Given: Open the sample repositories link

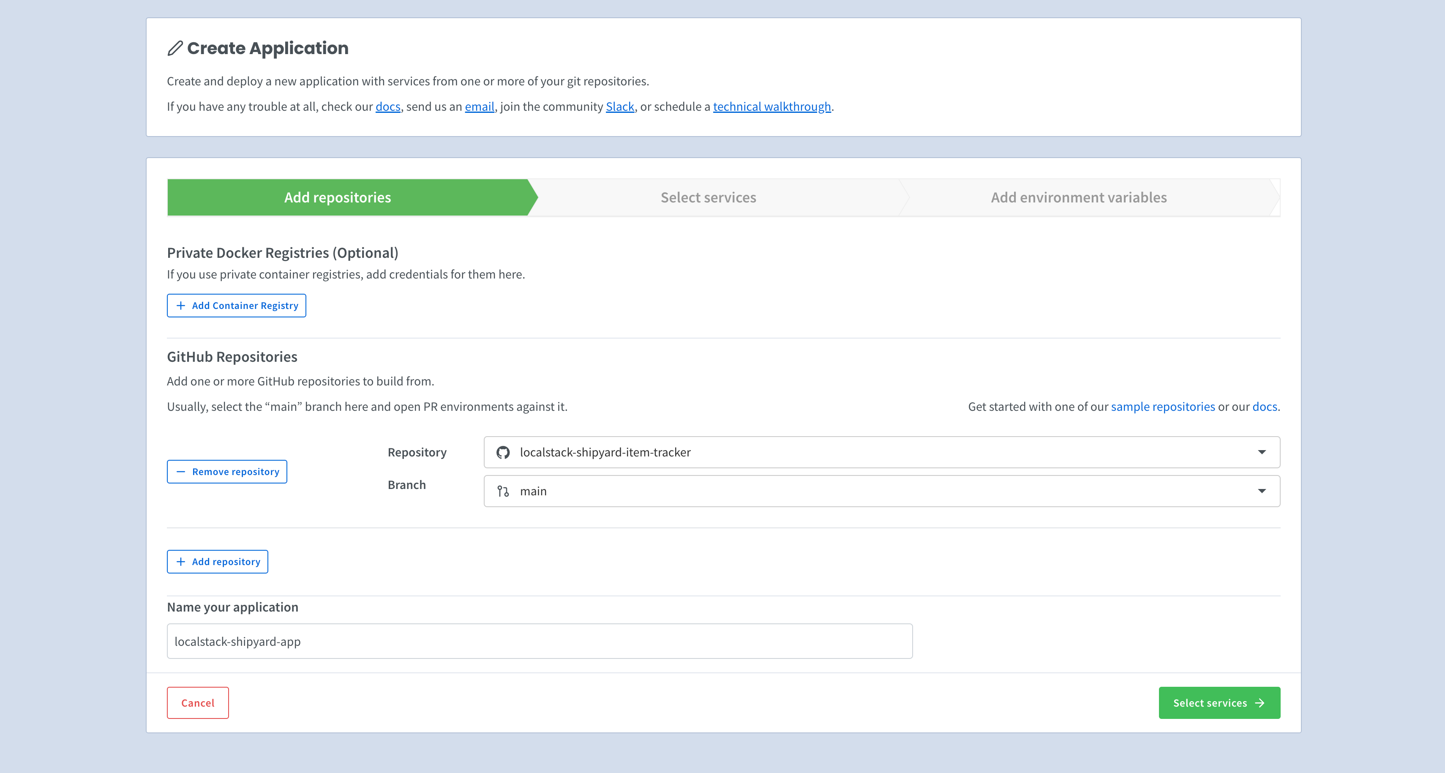Looking at the screenshot, I should coord(1163,406).
